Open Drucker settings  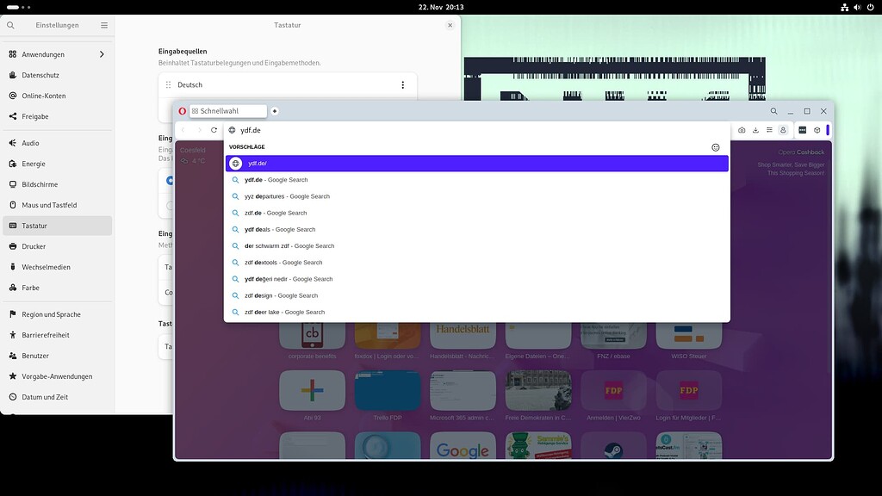58,246
